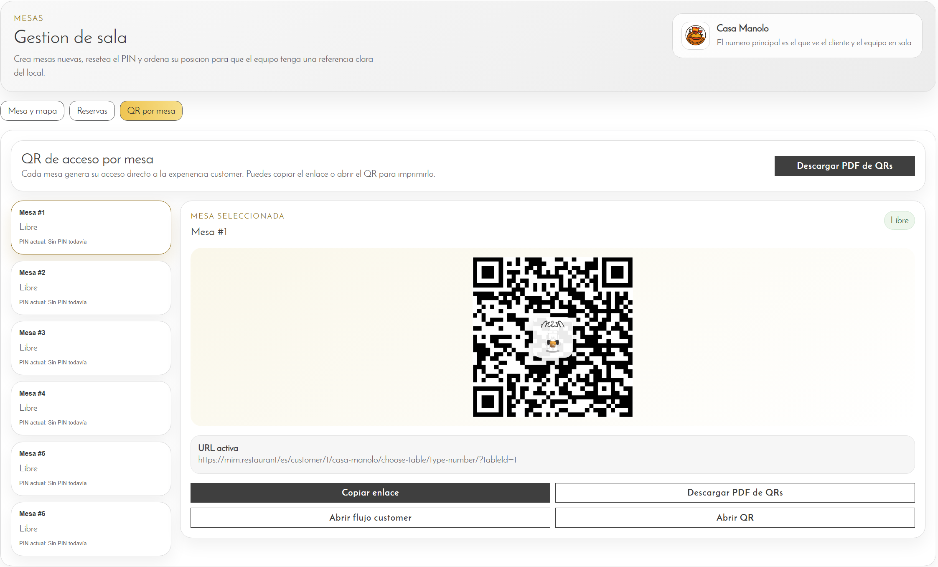The height and width of the screenshot is (567, 938).
Task: Choose the Mesa #3 card
Action: click(91, 348)
